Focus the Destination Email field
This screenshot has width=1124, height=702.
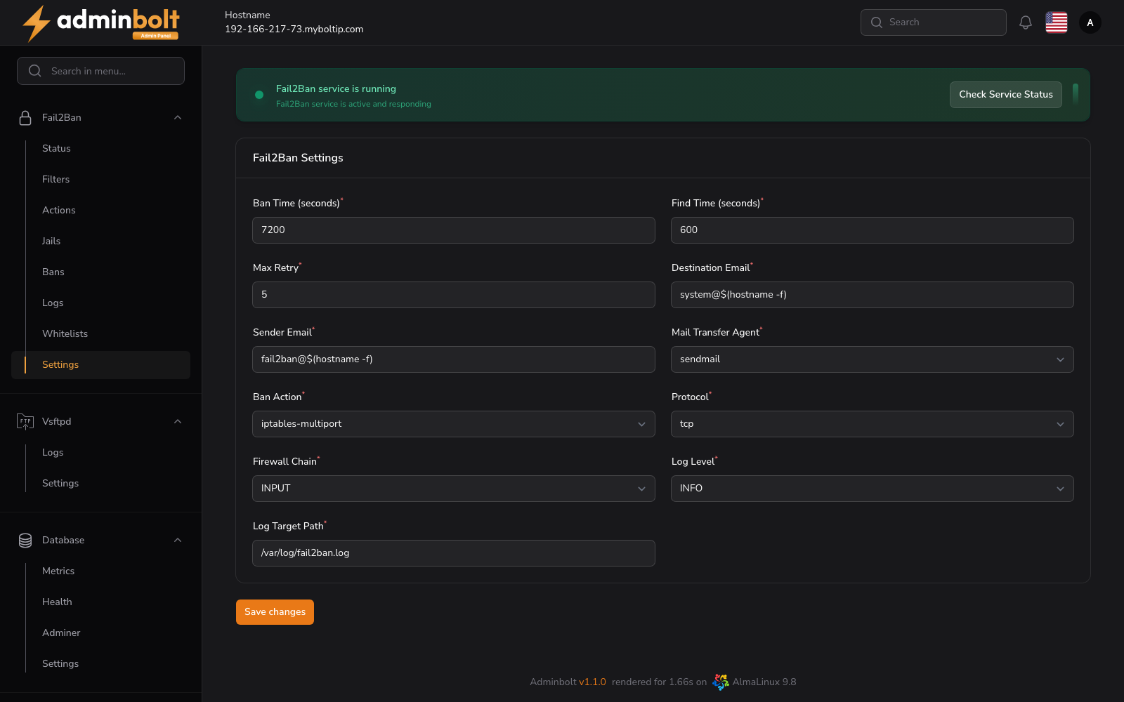[x=873, y=295]
